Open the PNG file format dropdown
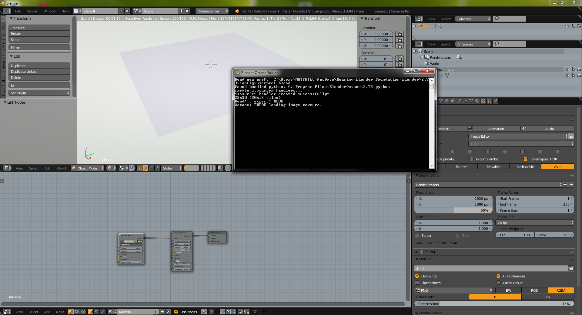The width and height of the screenshot is (582, 315). [453, 290]
